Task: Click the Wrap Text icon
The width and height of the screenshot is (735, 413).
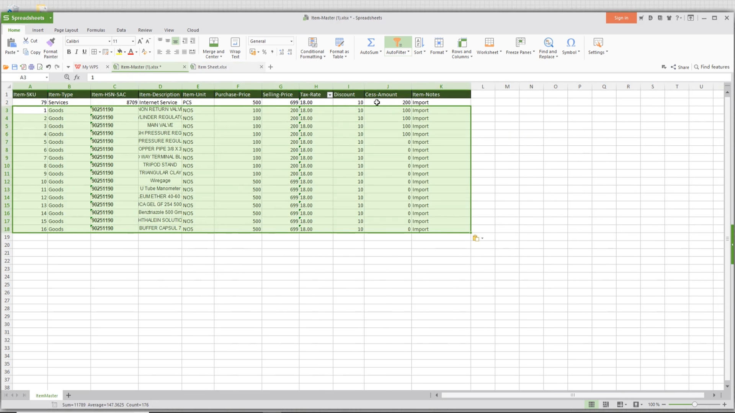Action: click(235, 42)
